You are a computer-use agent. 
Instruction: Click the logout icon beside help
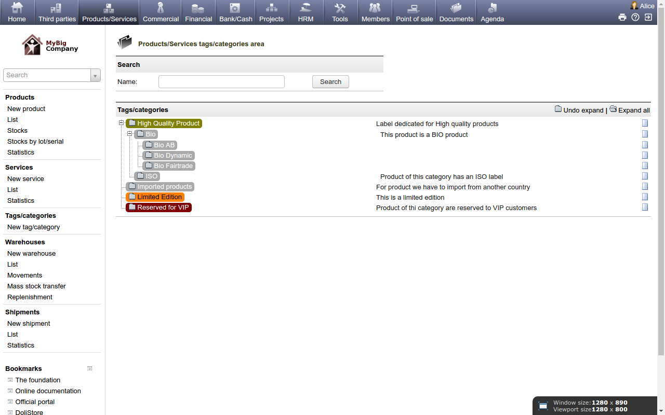(x=648, y=17)
